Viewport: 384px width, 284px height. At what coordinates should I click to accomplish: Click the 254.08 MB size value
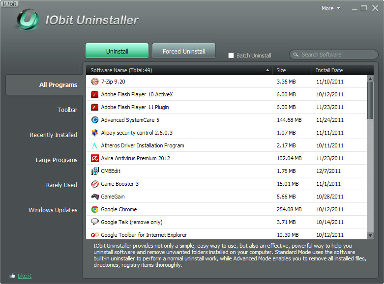[289, 209]
